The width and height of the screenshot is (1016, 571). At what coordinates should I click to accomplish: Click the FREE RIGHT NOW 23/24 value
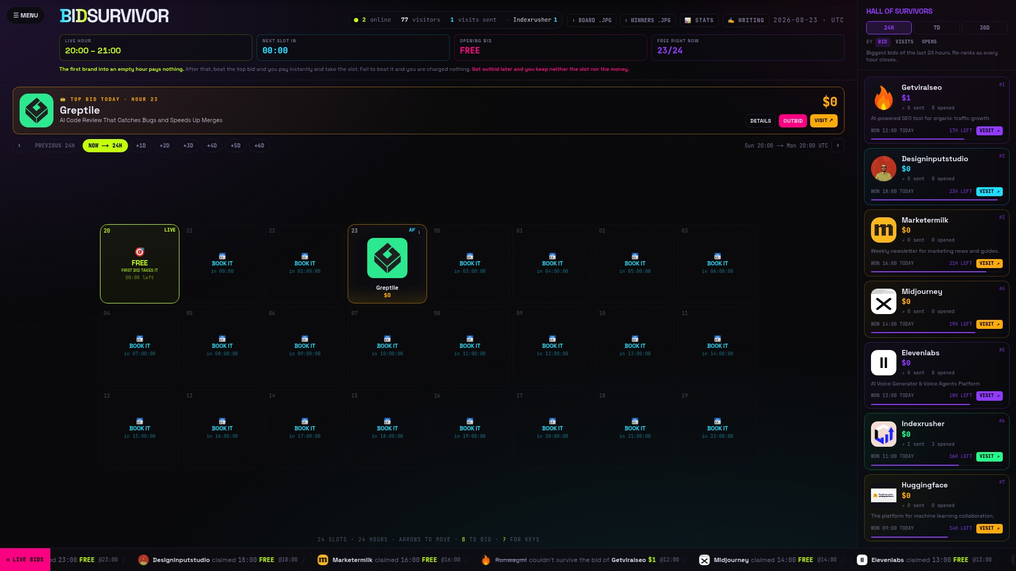click(670, 51)
